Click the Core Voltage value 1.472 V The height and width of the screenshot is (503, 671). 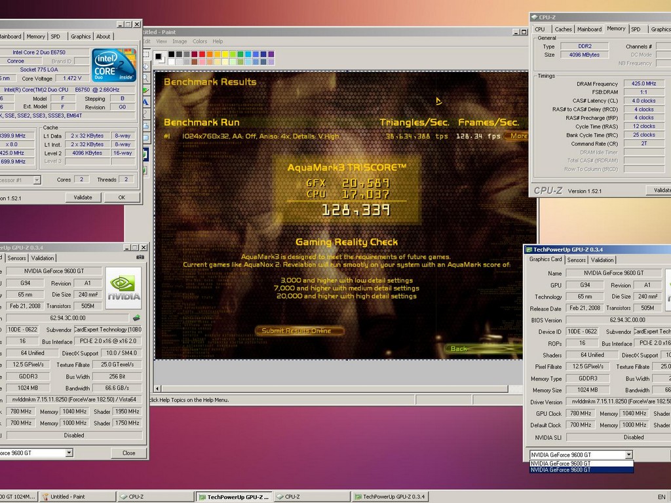tap(72, 79)
